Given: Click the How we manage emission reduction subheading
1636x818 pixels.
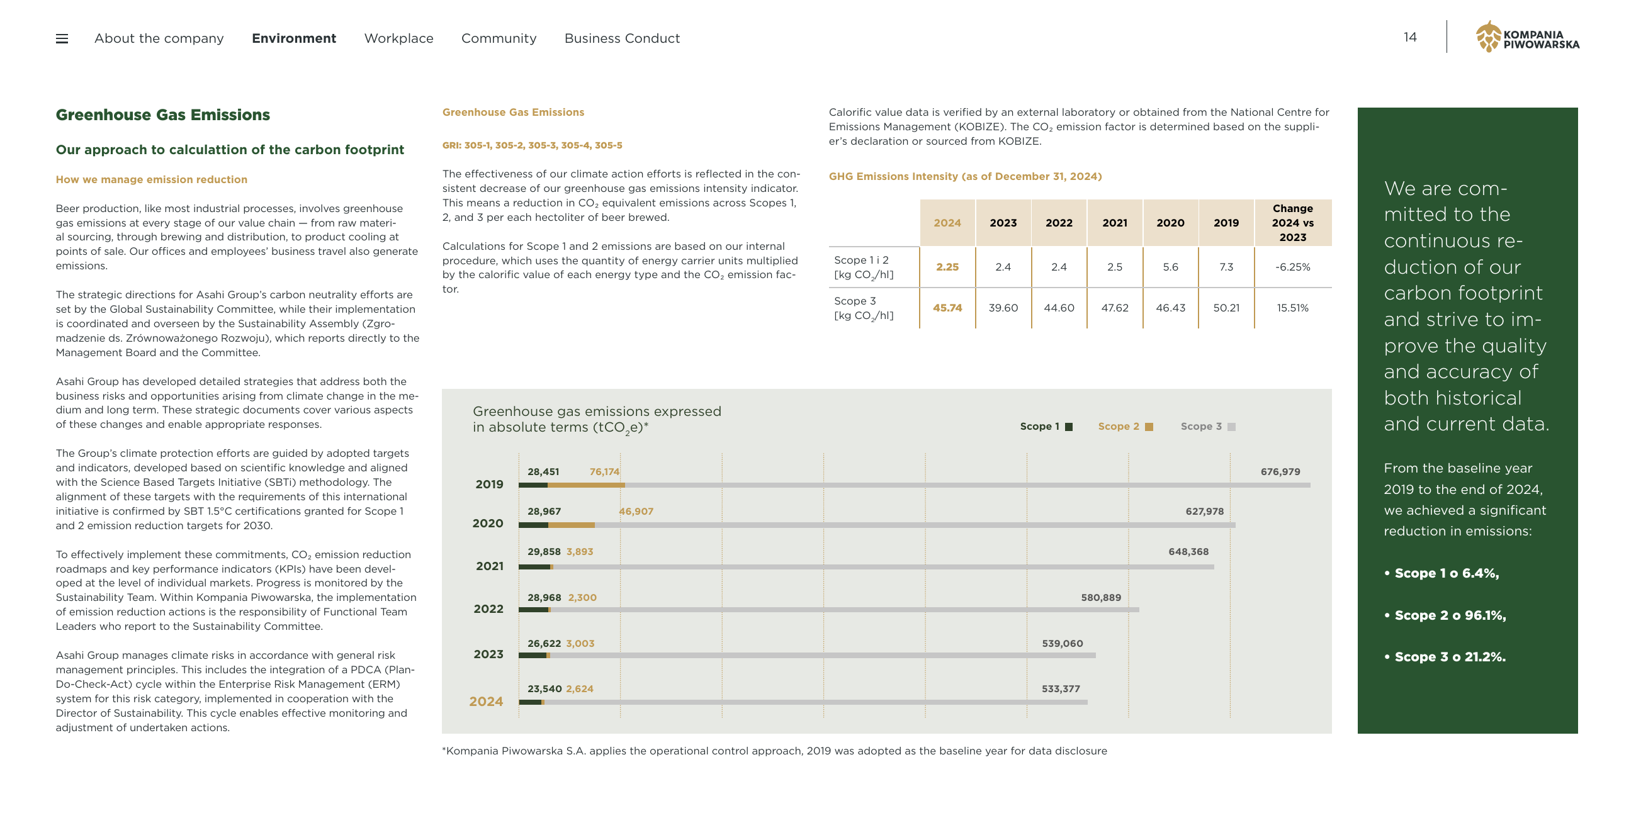Looking at the screenshot, I should pyautogui.click(x=151, y=180).
